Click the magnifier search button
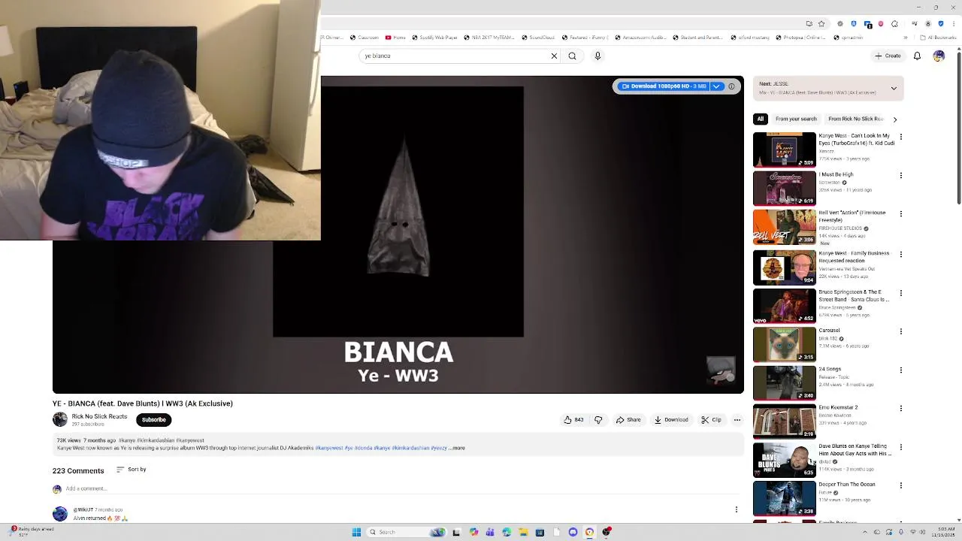The width and height of the screenshot is (962, 541). [x=572, y=56]
